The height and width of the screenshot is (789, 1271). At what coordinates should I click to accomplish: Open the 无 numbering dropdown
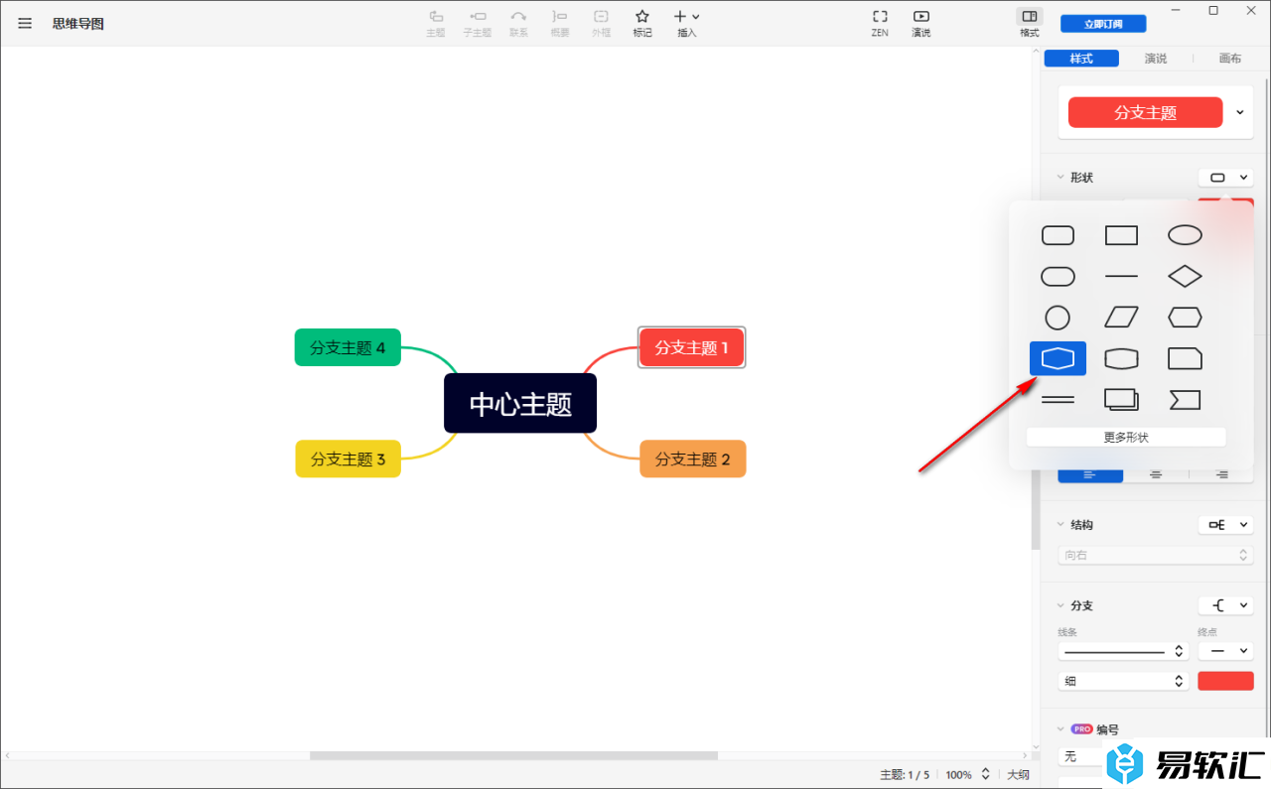[x=1082, y=756]
